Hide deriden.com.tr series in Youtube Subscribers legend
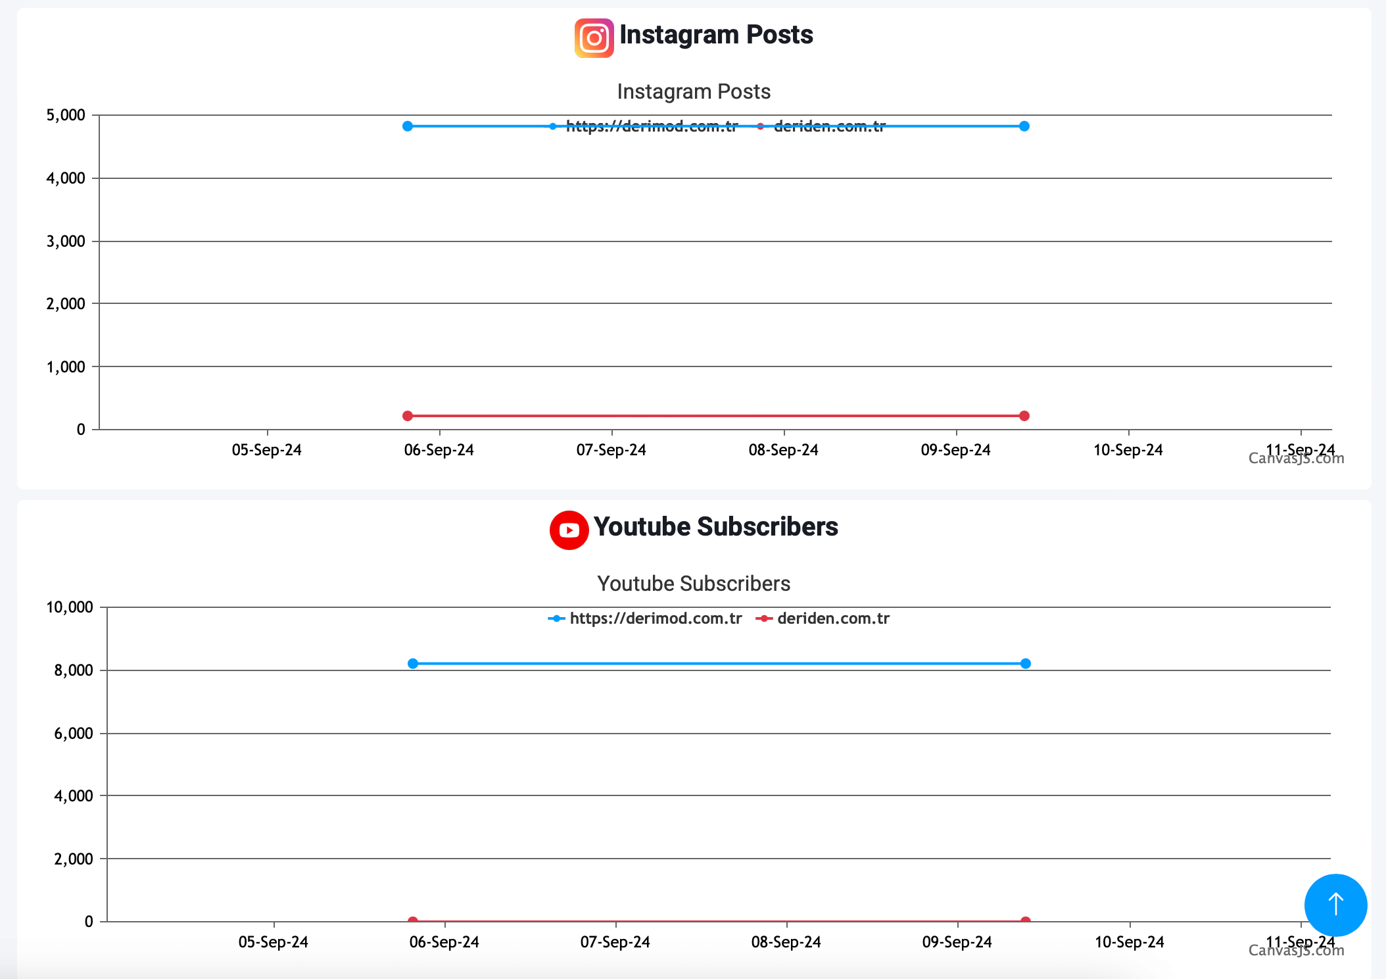Viewport: 1386px width, 979px height. [832, 618]
